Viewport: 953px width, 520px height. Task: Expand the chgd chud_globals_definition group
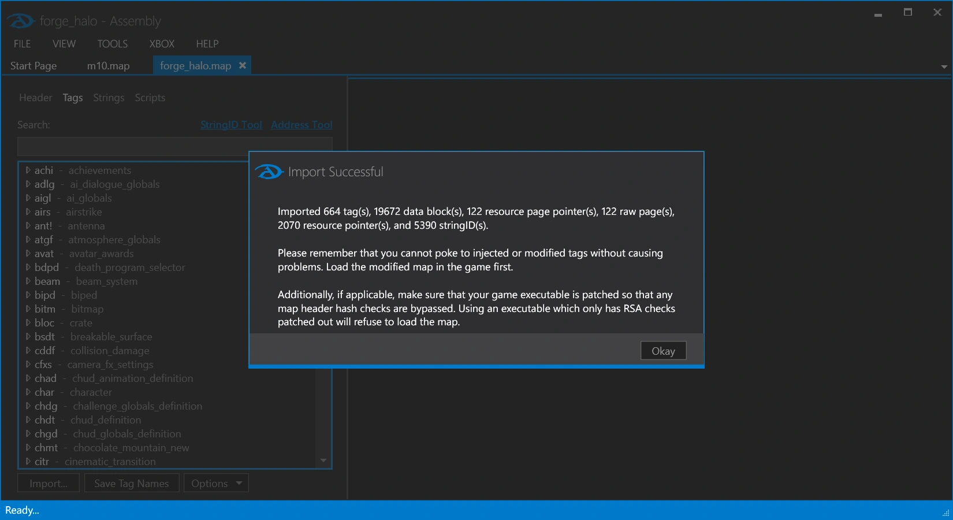[28, 434]
